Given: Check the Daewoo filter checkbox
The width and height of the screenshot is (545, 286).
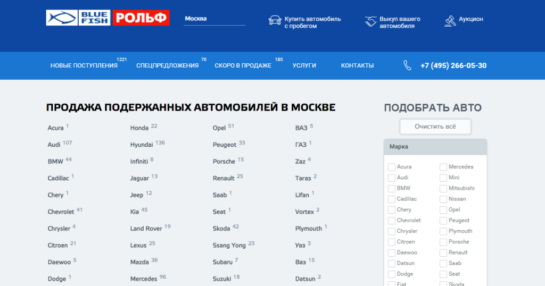Looking at the screenshot, I should pyautogui.click(x=391, y=253).
